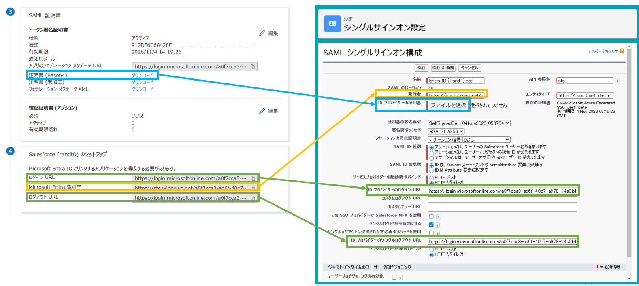Click the SAML シングルサインオン構成 heading

click(373, 53)
